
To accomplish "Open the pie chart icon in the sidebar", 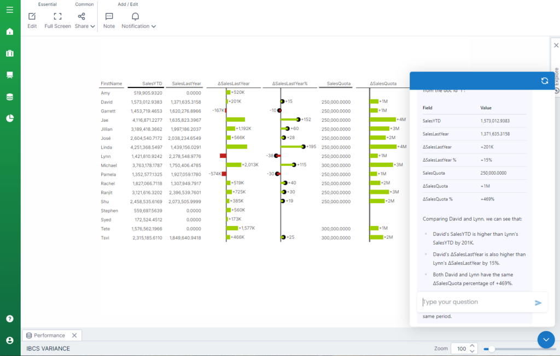I will pos(10,118).
